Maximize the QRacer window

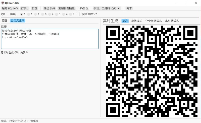(x=186, y=3)
